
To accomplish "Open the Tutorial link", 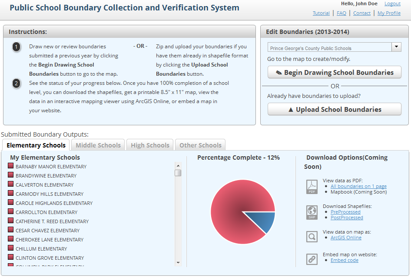I will tap(321, 13).
